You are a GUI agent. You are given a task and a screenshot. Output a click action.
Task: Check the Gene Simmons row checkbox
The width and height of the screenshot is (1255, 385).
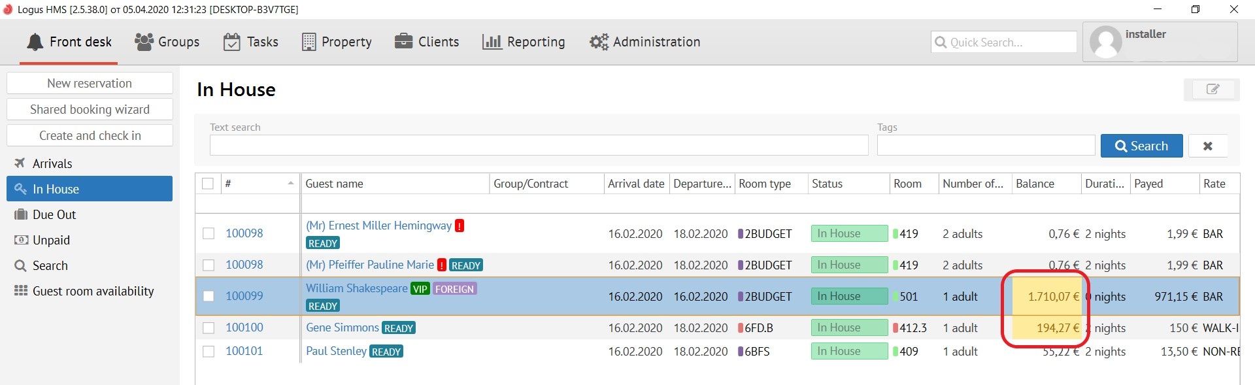209,327
